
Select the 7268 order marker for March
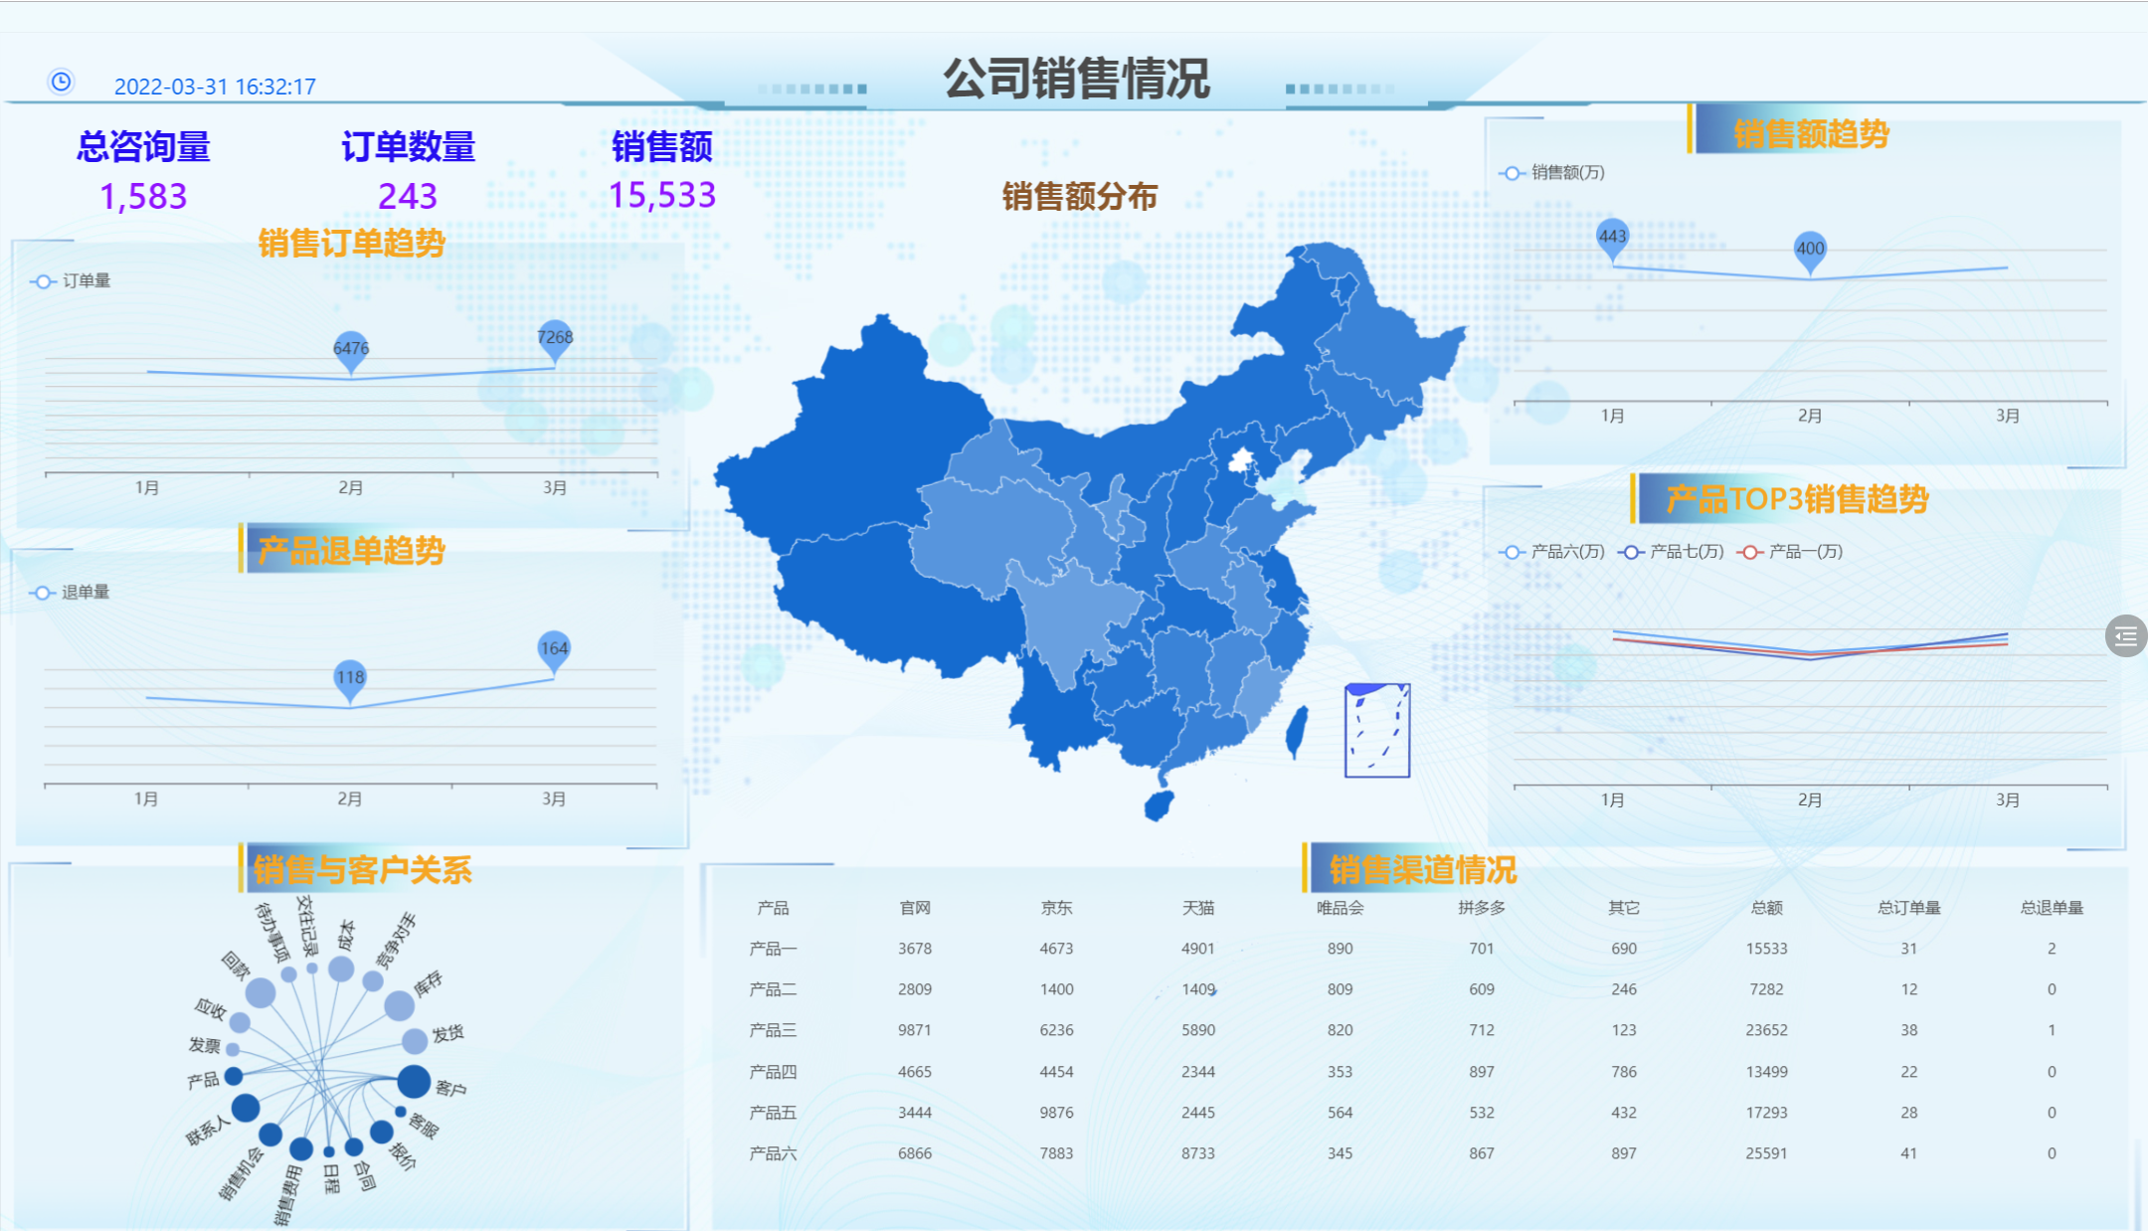554,339
